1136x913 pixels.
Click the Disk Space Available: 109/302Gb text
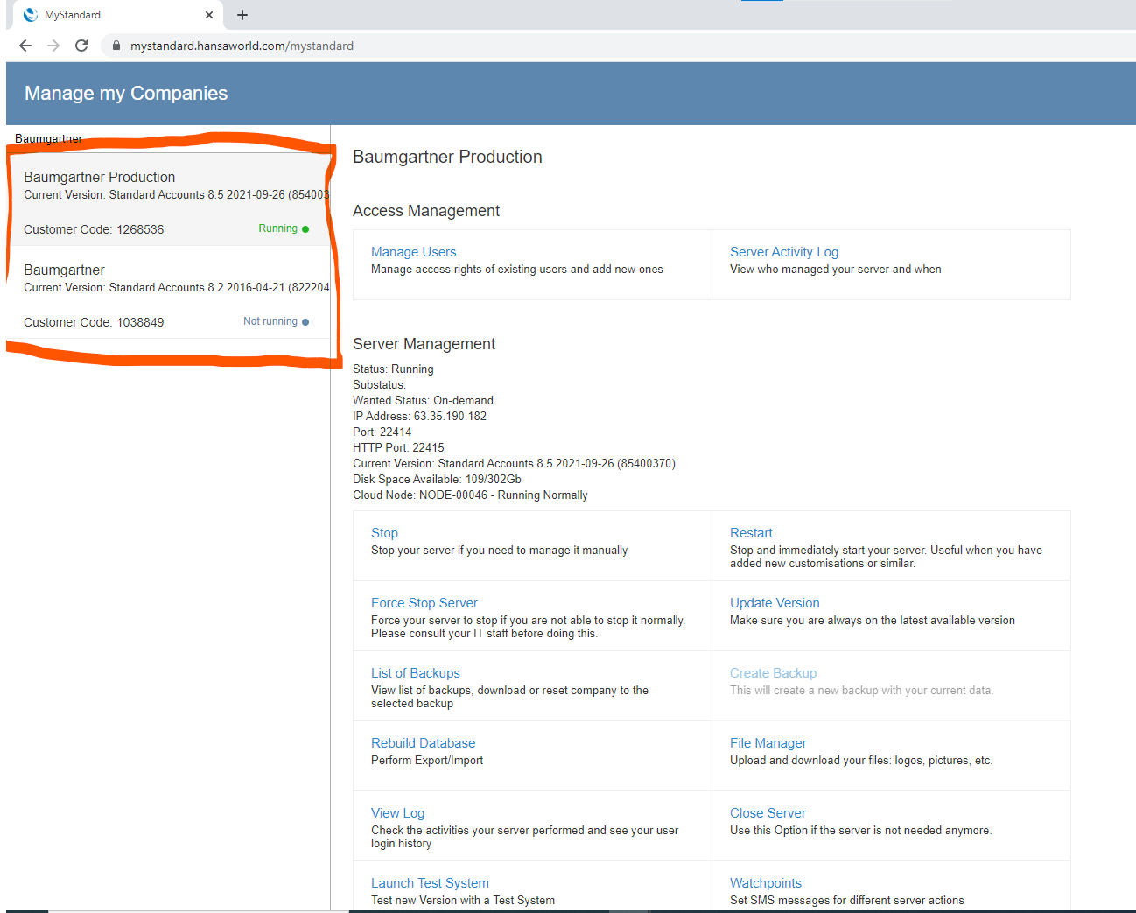(437, 480)
